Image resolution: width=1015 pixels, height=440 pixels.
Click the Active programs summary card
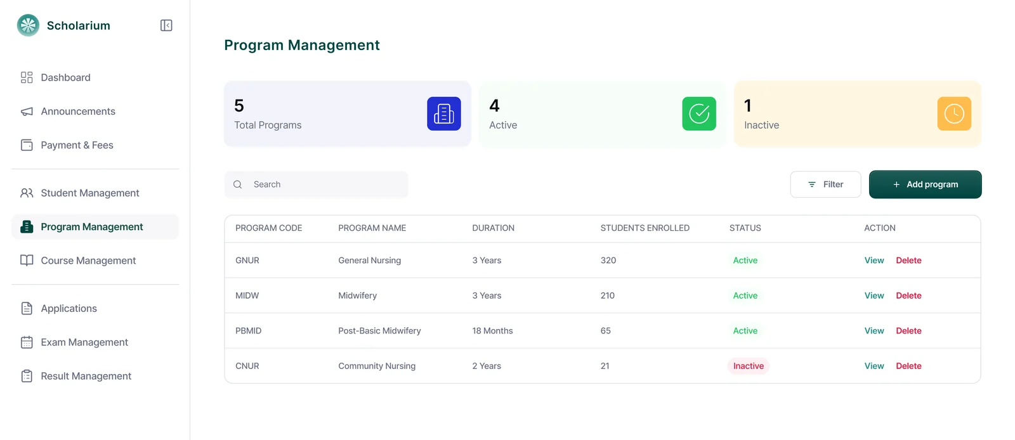pos(603,113)
